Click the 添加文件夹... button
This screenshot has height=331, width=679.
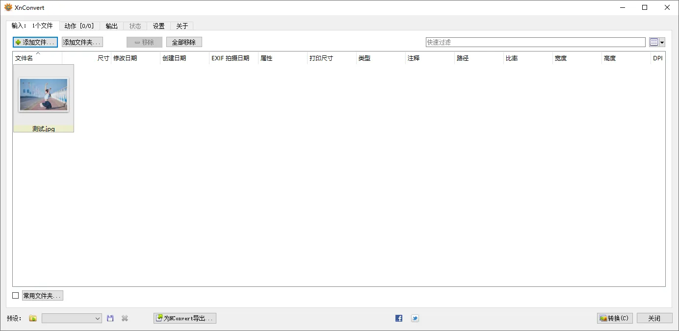click(x=82, y=42)
